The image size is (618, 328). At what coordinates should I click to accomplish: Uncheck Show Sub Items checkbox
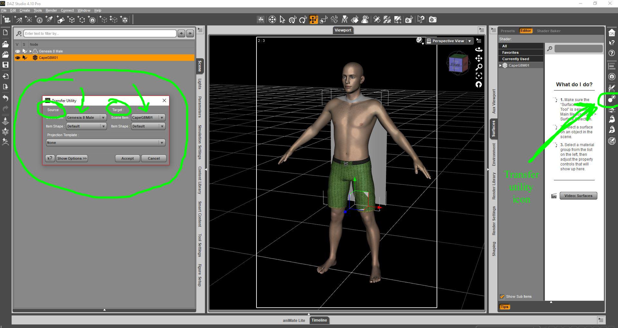pyautogui.click(x=502, y=296)
